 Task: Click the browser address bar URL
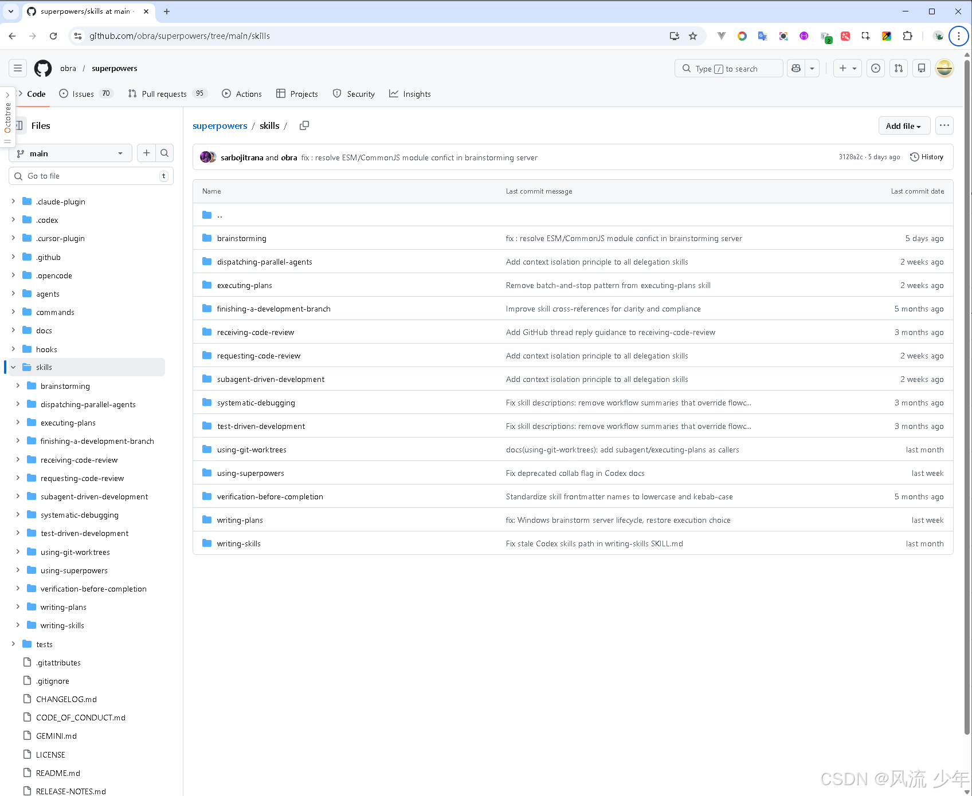point(179,36)
